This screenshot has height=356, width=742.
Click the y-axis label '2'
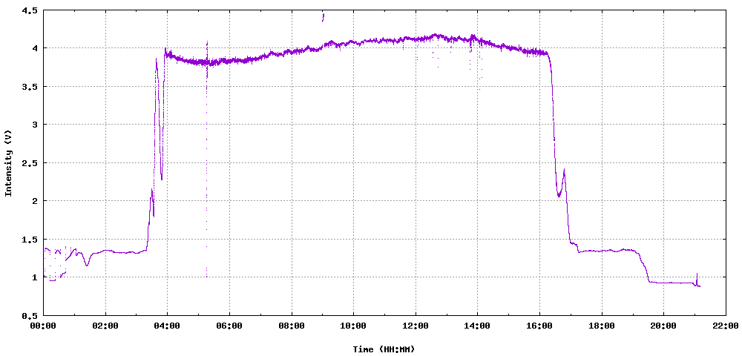pyautogui.click(x=35, y=201)
